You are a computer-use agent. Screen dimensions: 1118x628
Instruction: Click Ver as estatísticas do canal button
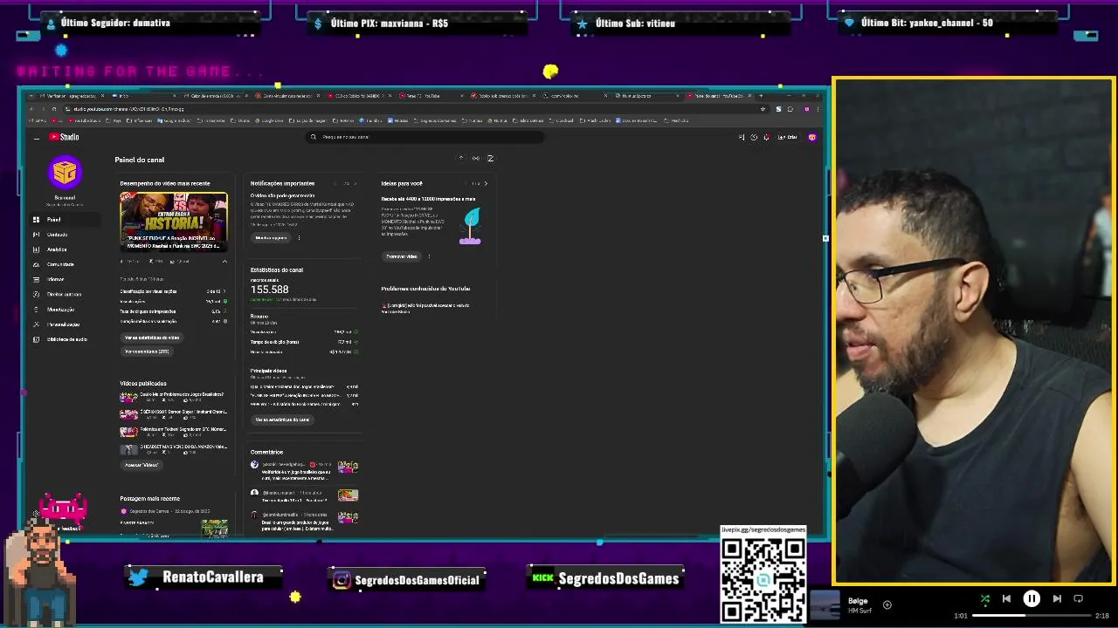[282, 420]
